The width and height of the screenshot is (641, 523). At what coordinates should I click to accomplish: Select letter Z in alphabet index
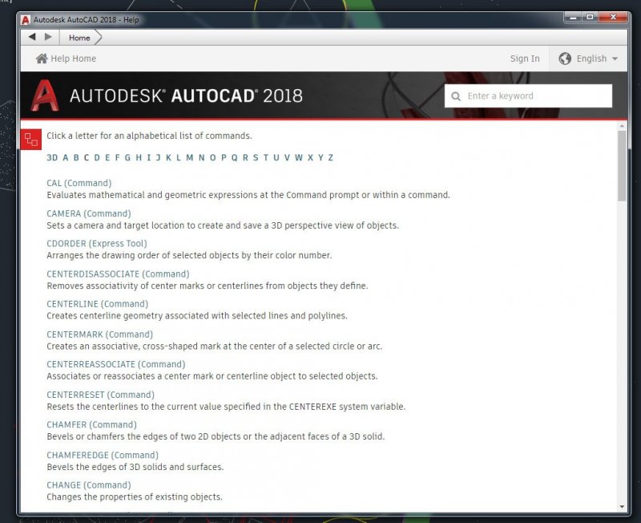[331, 157]
